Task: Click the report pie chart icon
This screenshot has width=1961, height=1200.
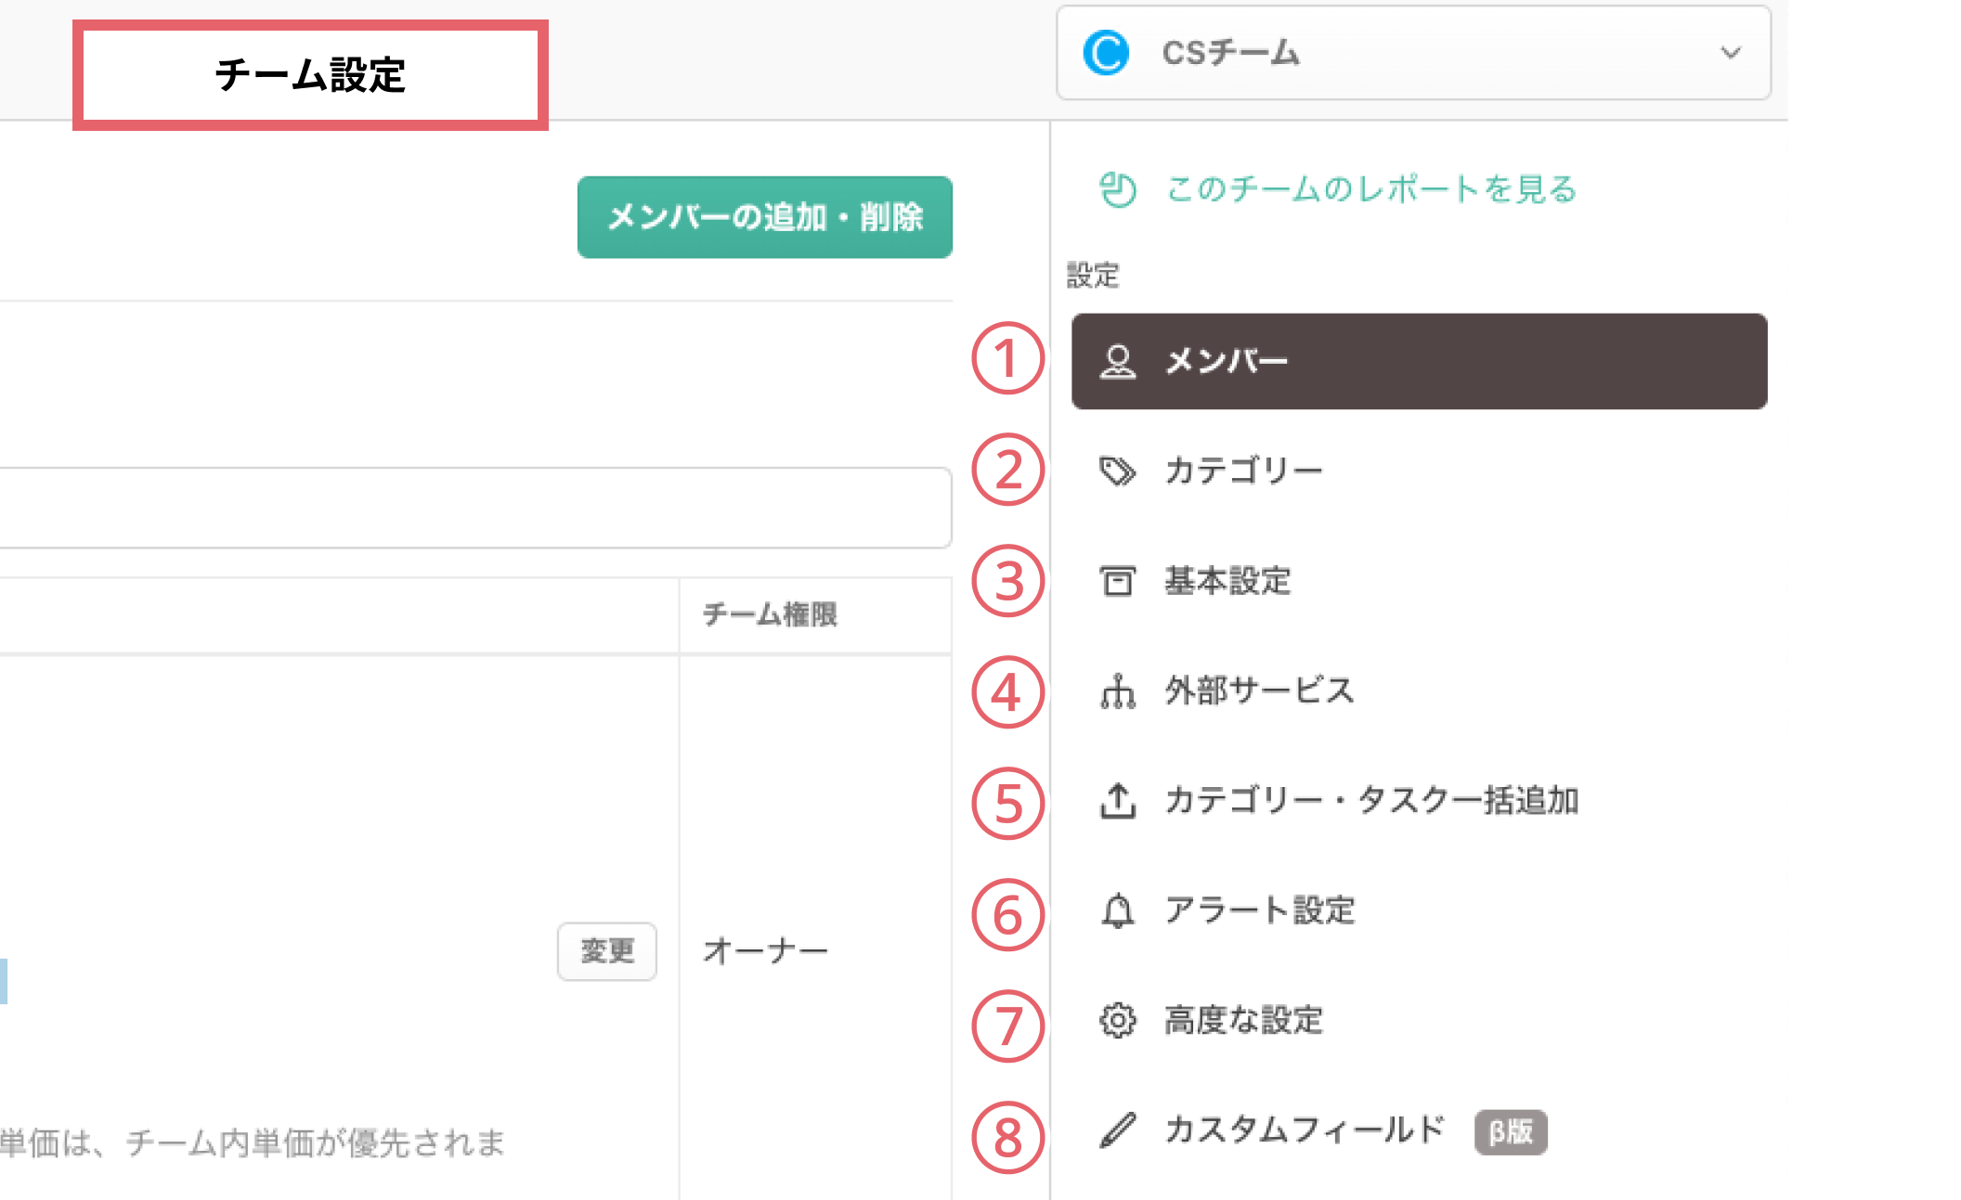Action: click(x=1118, y=189)
